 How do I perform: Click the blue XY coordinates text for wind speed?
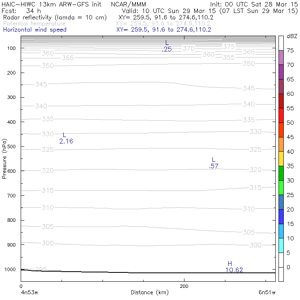(x=164, y=30)
